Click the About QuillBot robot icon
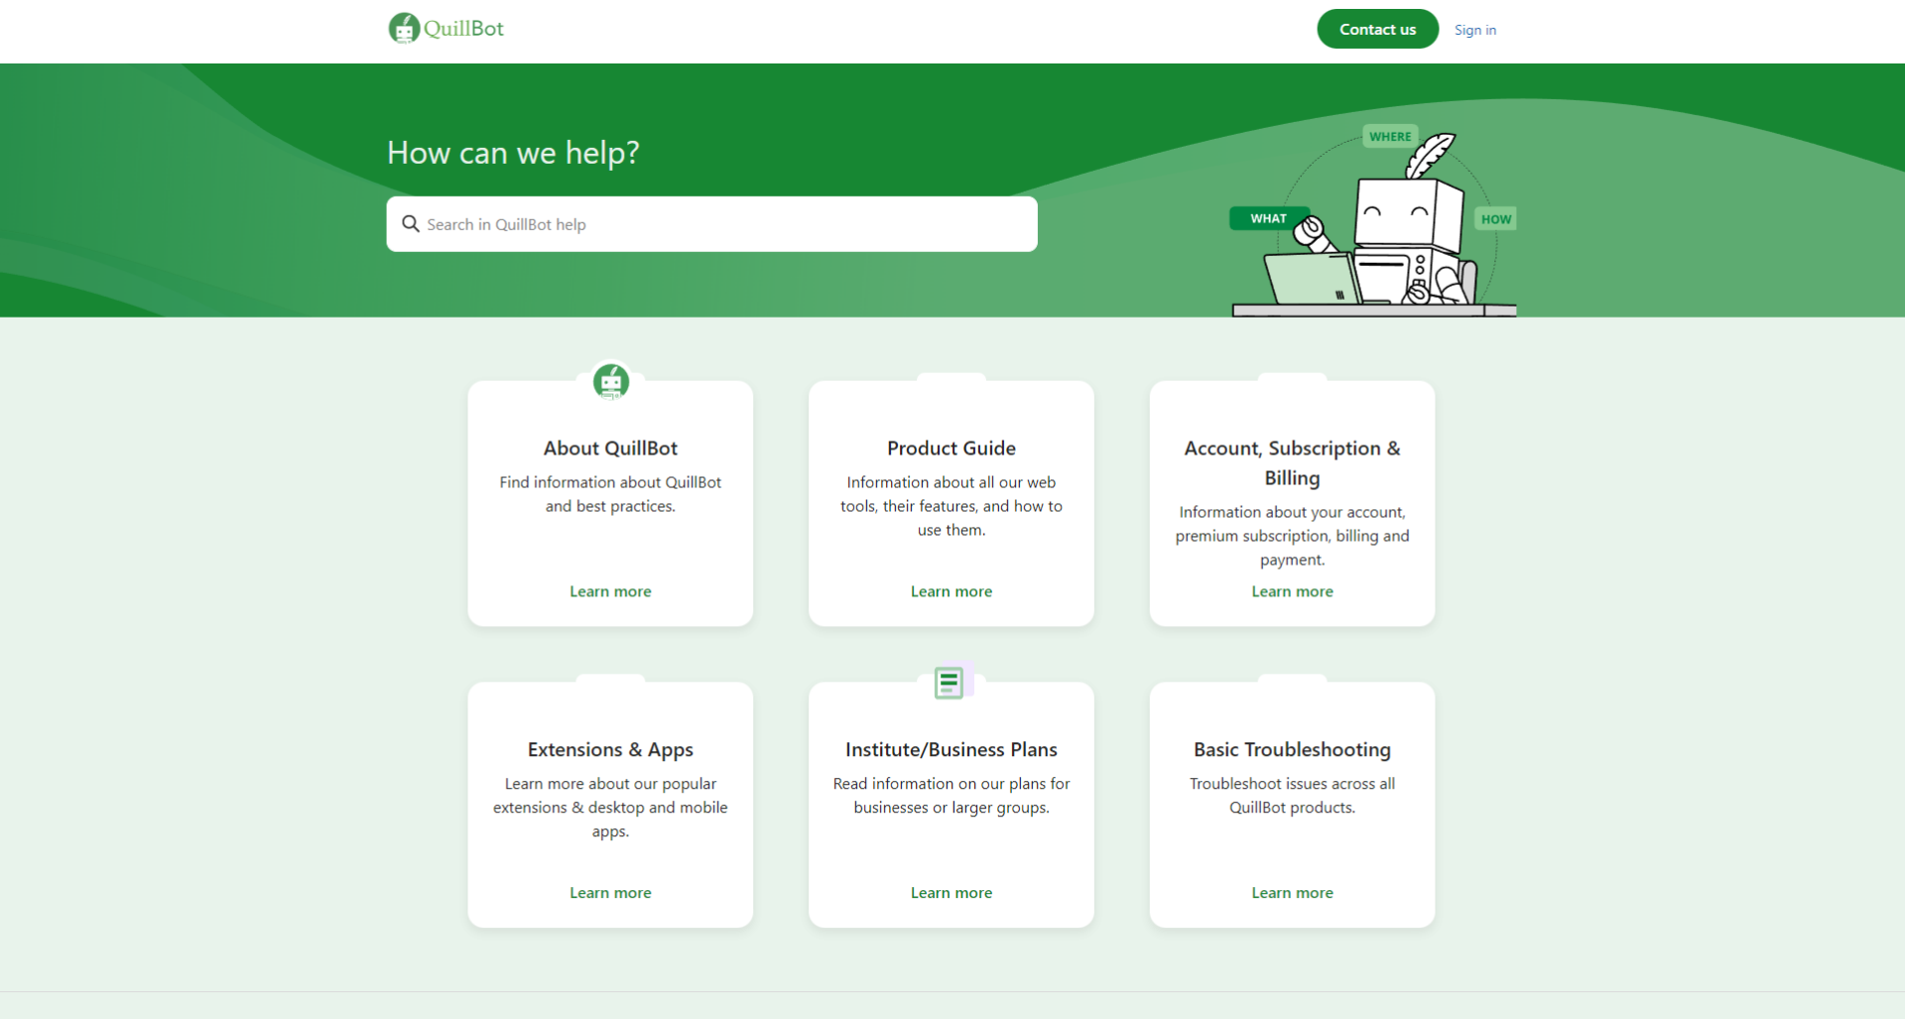 610,381
